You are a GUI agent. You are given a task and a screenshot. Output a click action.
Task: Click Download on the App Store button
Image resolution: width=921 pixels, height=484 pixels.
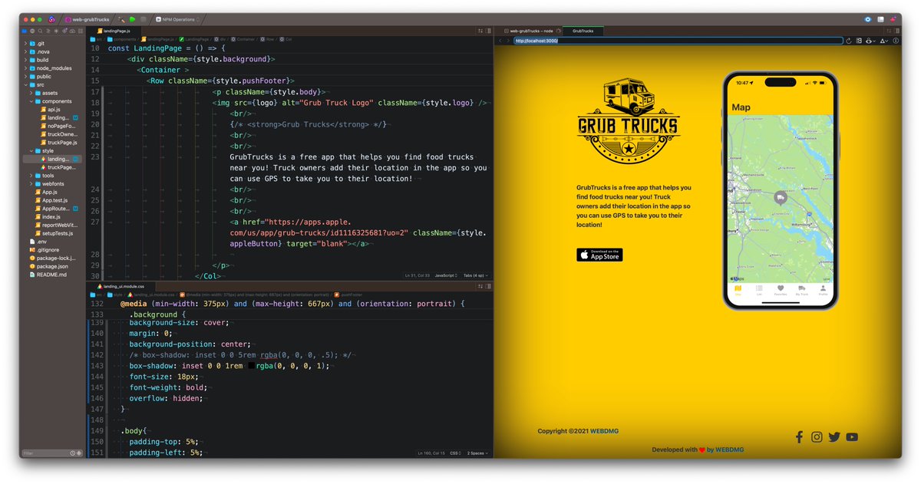coord(599,255)
